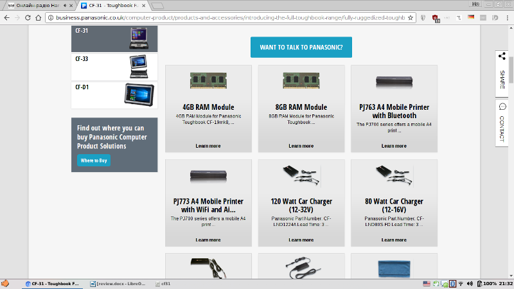Reload the current page
This screenshot has width=514, height=289.
(x=28, y=18)
